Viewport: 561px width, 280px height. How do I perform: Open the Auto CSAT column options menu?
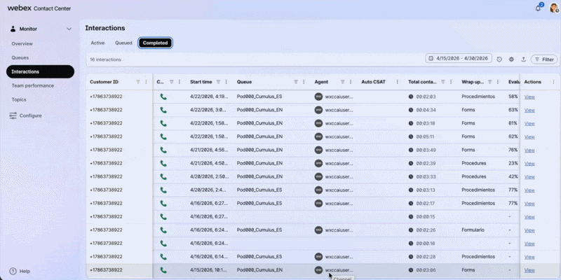(397, 82)
